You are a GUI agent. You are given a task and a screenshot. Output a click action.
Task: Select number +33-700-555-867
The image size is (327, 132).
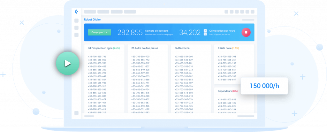(141, 63)
